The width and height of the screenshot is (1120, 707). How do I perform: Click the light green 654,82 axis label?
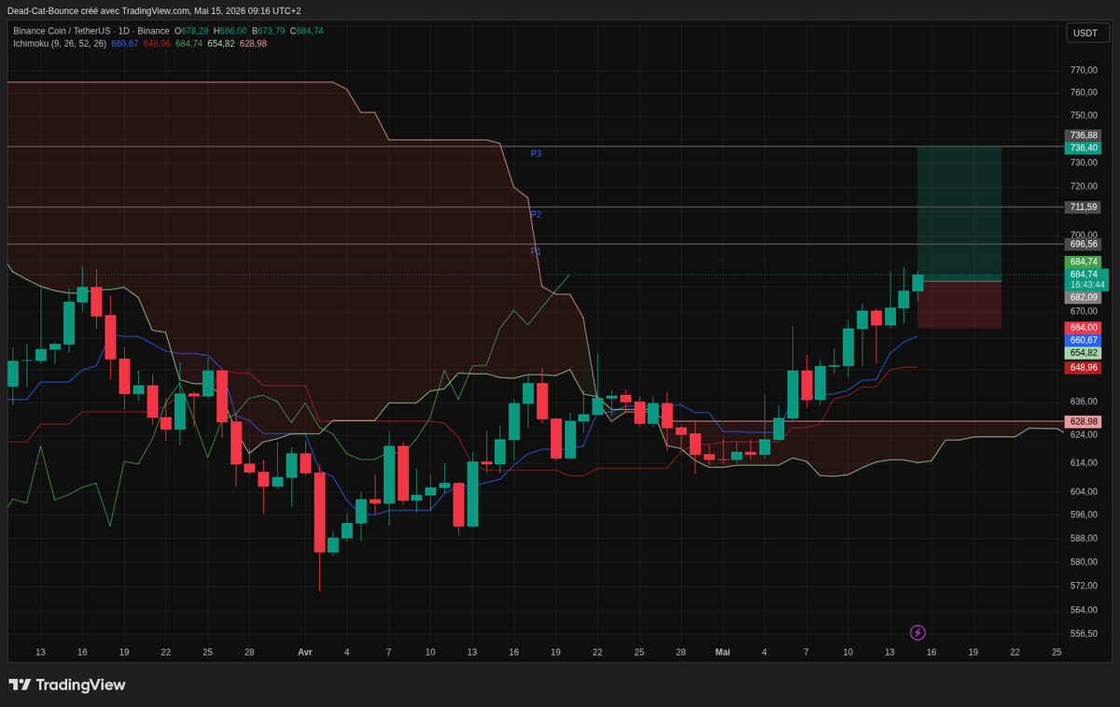pos(1084,353)
